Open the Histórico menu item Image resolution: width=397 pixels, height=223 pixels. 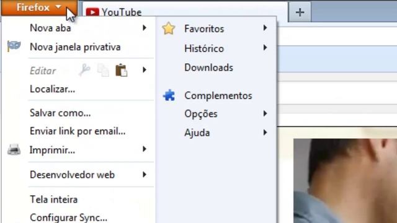click(204, 48)
